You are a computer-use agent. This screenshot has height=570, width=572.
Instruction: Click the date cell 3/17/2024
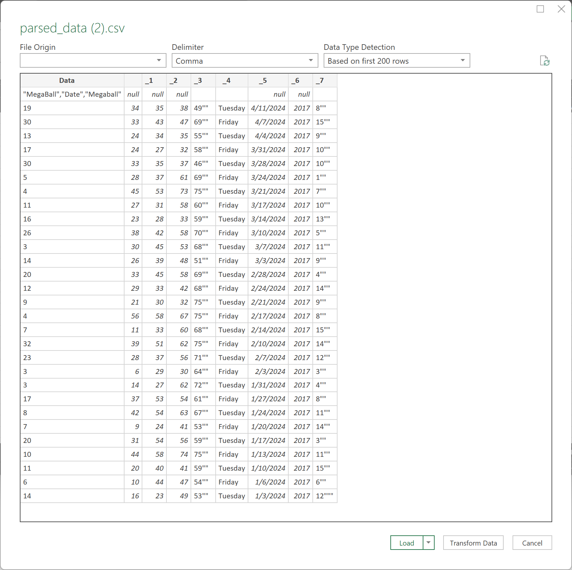[x=268, y=205]
